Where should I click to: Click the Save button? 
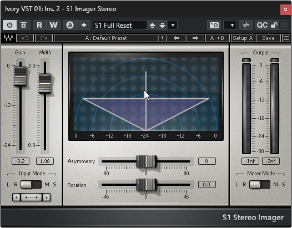point(268,38)
